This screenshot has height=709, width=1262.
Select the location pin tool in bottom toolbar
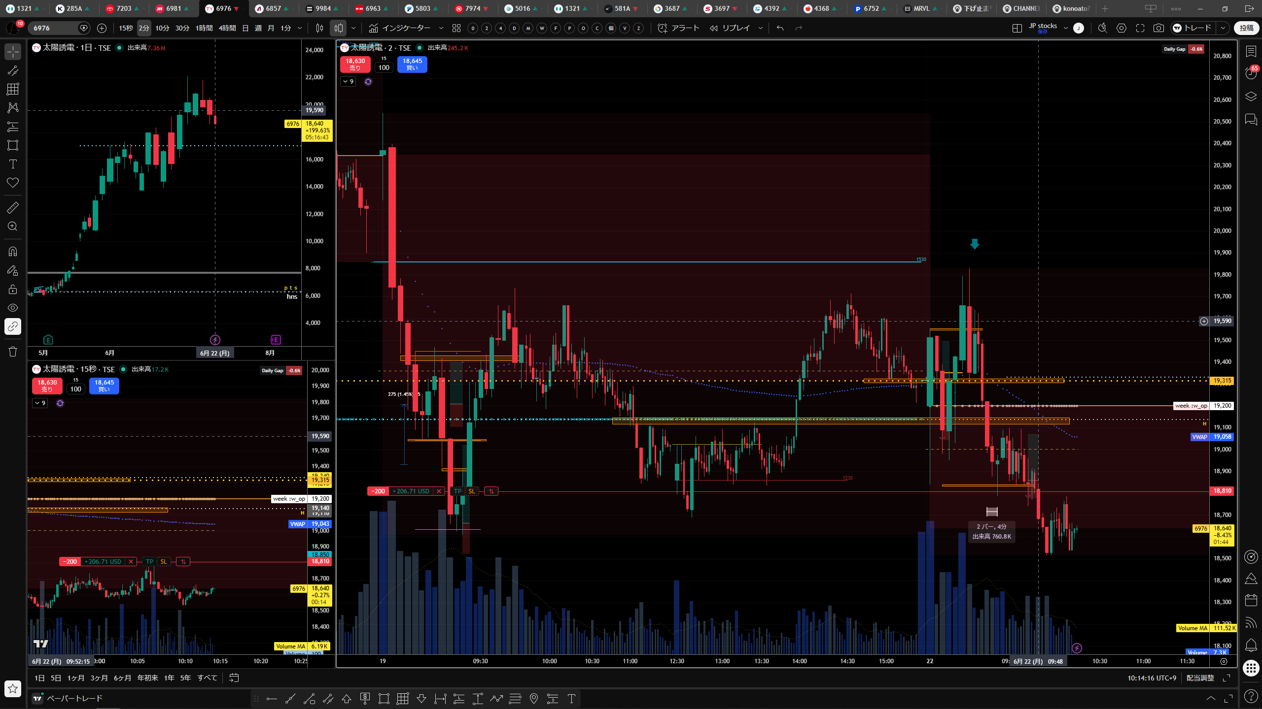pyautogui.click(x=534, y=698)
